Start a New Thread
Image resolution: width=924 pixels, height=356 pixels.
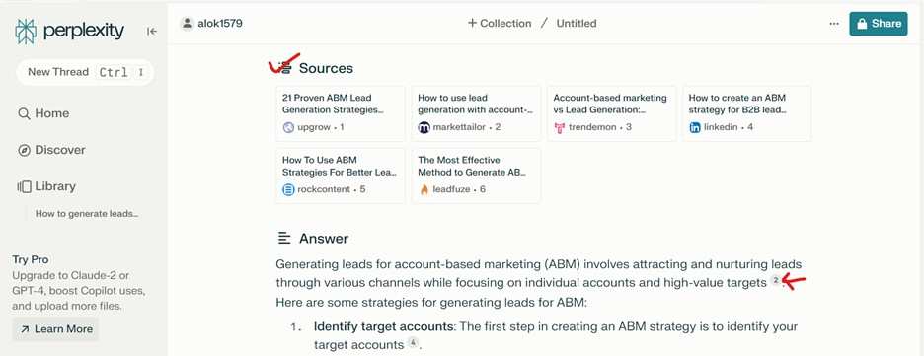click(85, 72)
